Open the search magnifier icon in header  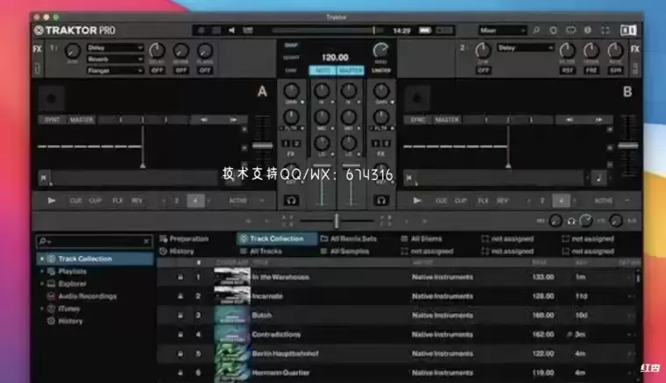pos(536,30)
